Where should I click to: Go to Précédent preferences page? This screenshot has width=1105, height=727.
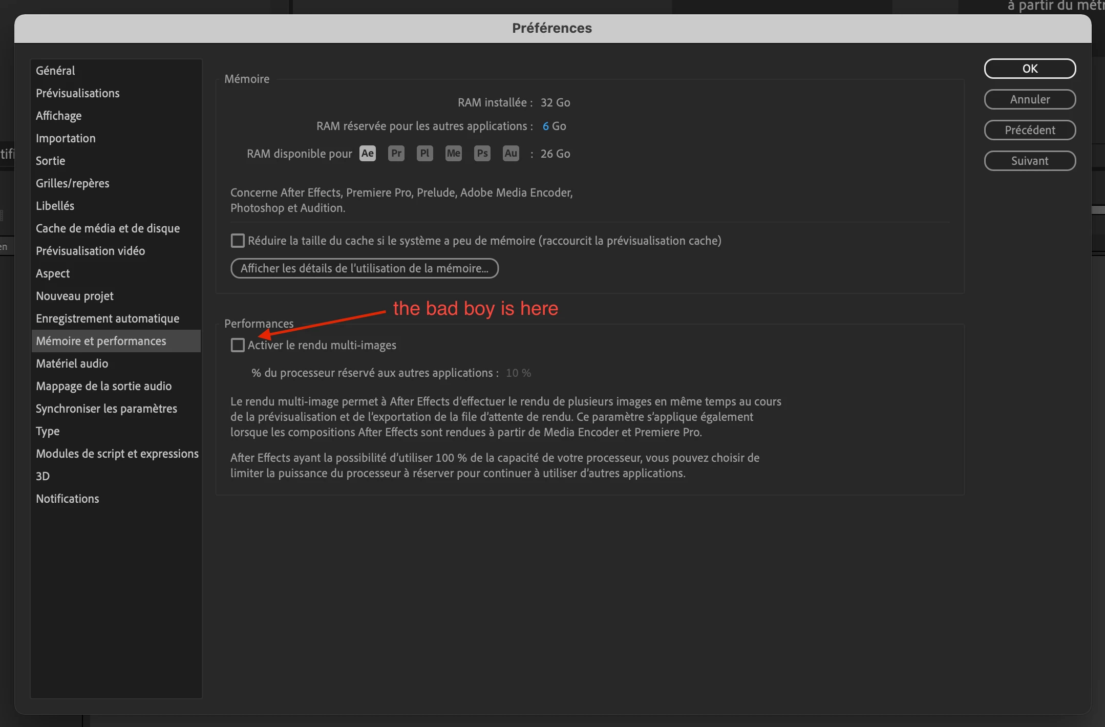point(1029,130)
